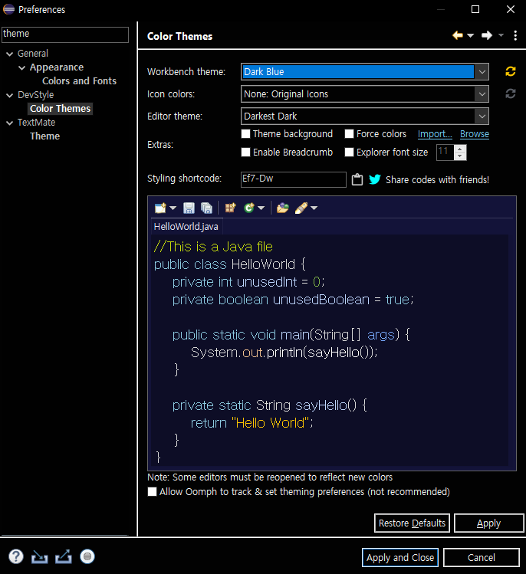Screen dimensions: 526x574
Task: Click the export preferences icon
Action: [64, 556]
